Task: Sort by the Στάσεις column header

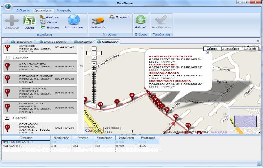Action: 83,138
